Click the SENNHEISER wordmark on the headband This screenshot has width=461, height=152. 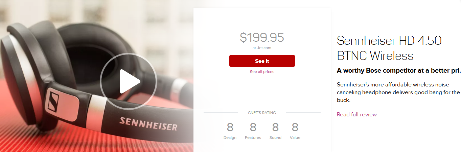(148, 124)
